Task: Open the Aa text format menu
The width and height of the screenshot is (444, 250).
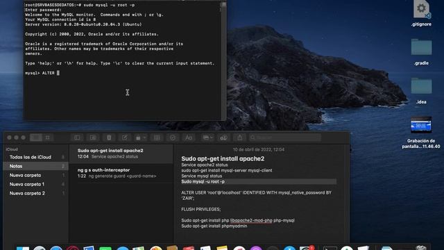Action: click(189, 137)
